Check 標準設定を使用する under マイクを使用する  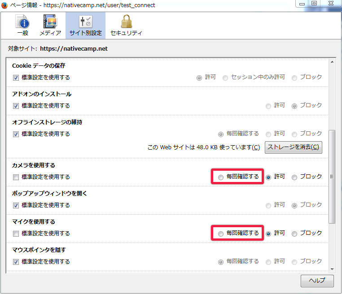[x=16, y=233]
